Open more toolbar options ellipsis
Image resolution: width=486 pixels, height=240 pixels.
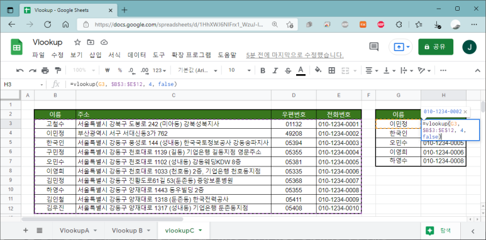tap(443, 70)
